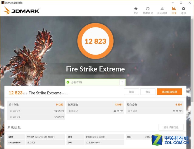Click the Fire Strike Extreme title text
This screenshot has width=194, height=149.
[95, 69]
